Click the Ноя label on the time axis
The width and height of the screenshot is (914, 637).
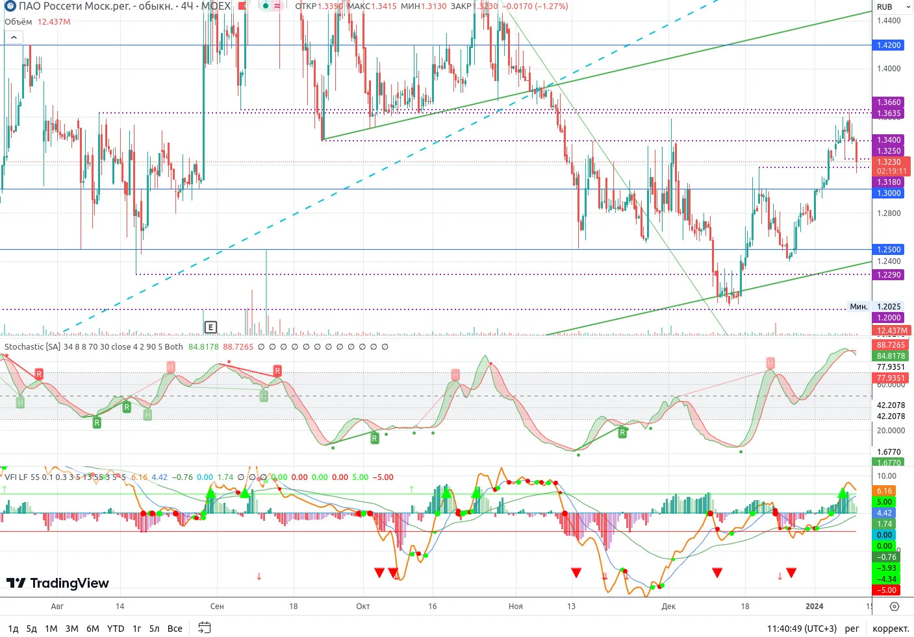coord(516,607)
